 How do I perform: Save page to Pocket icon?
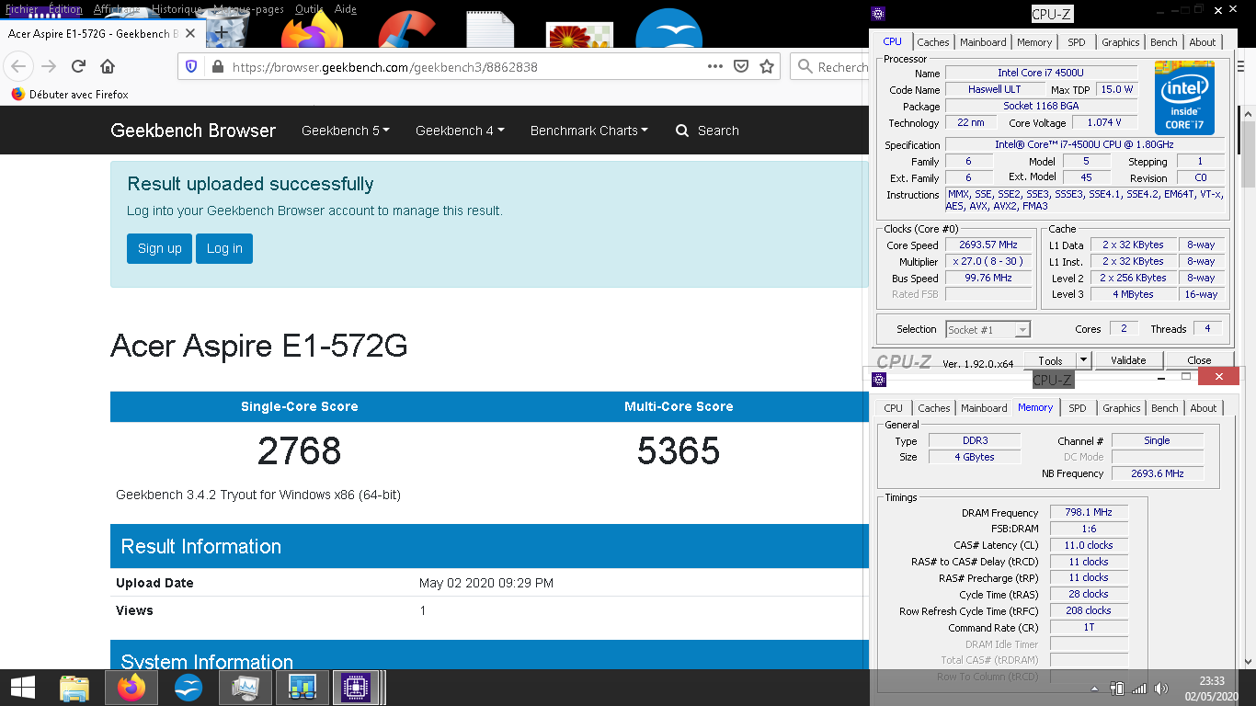coord(741,66)
